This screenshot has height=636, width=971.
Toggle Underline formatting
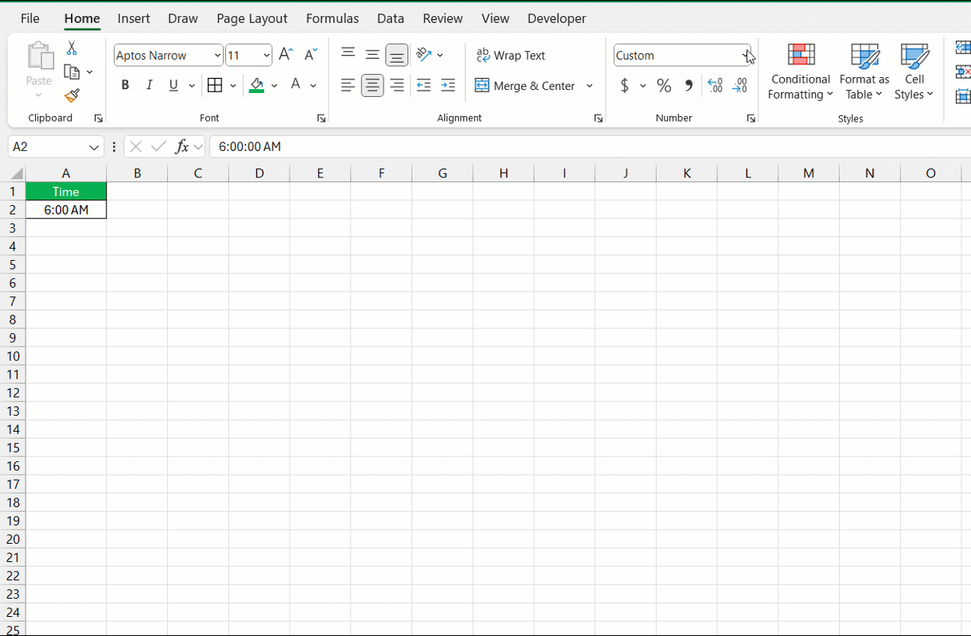click(x=174, y=85)
